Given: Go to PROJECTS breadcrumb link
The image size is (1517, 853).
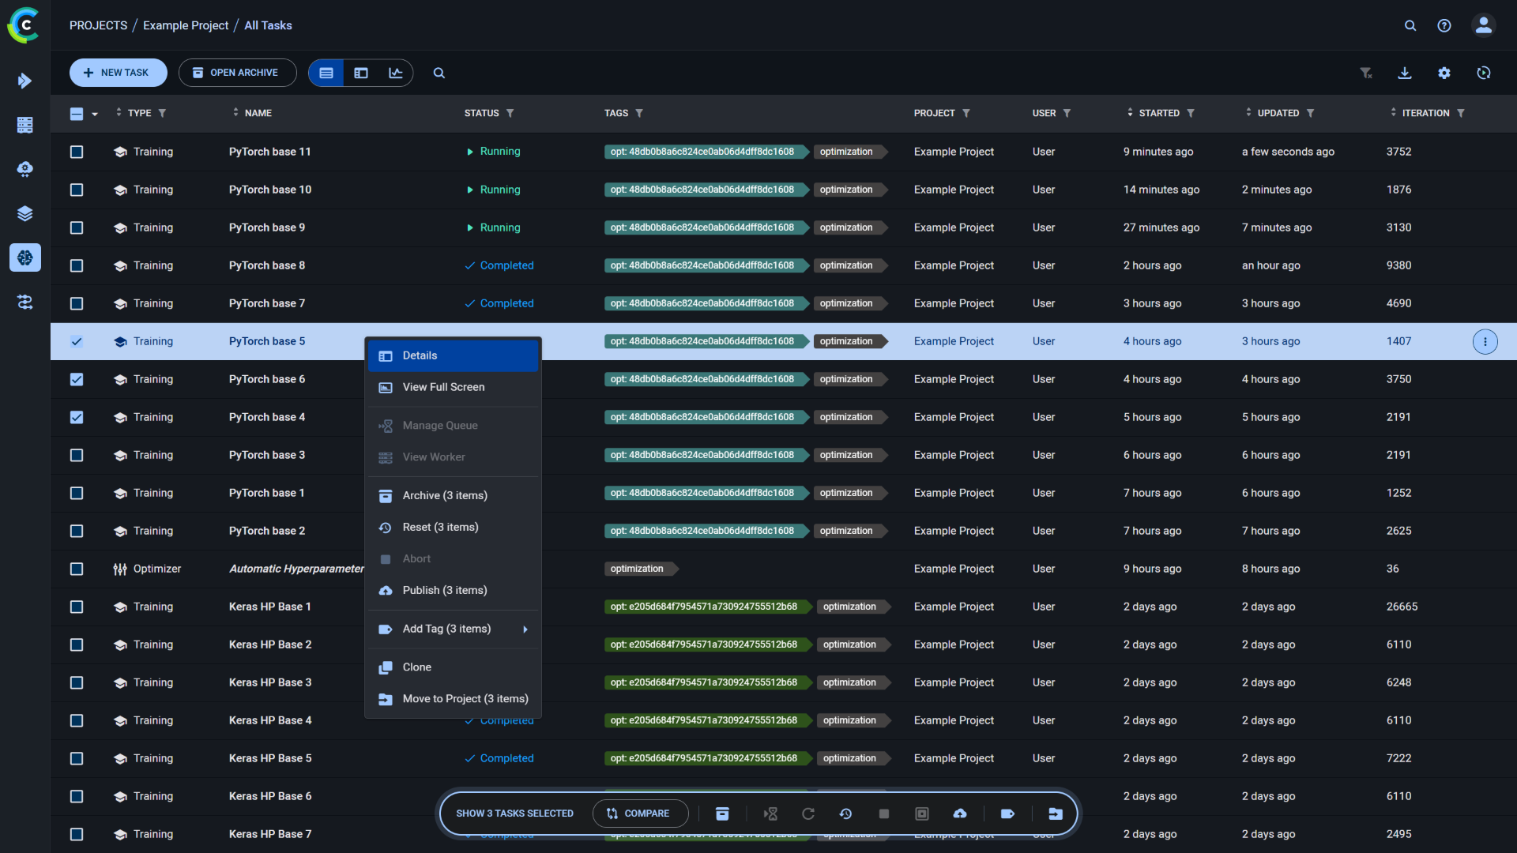Looking at the screenshot, I should click(98, 25).
